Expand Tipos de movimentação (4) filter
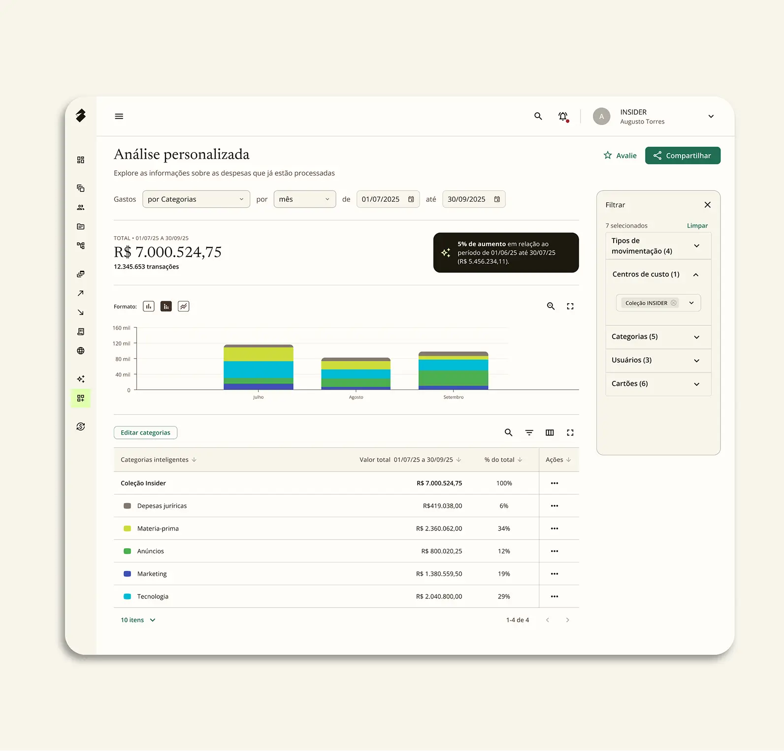 tap(658, 246)
